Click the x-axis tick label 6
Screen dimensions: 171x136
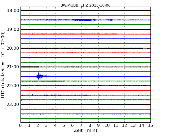click(72, 126)
